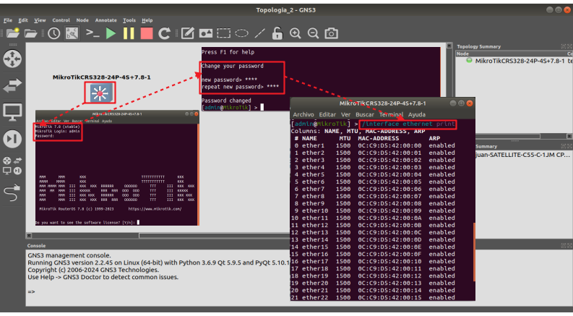The height and width of the screenshot is (316, 573).
Task: Click the ether1 row in interface list
Action: tap(374, 145)
